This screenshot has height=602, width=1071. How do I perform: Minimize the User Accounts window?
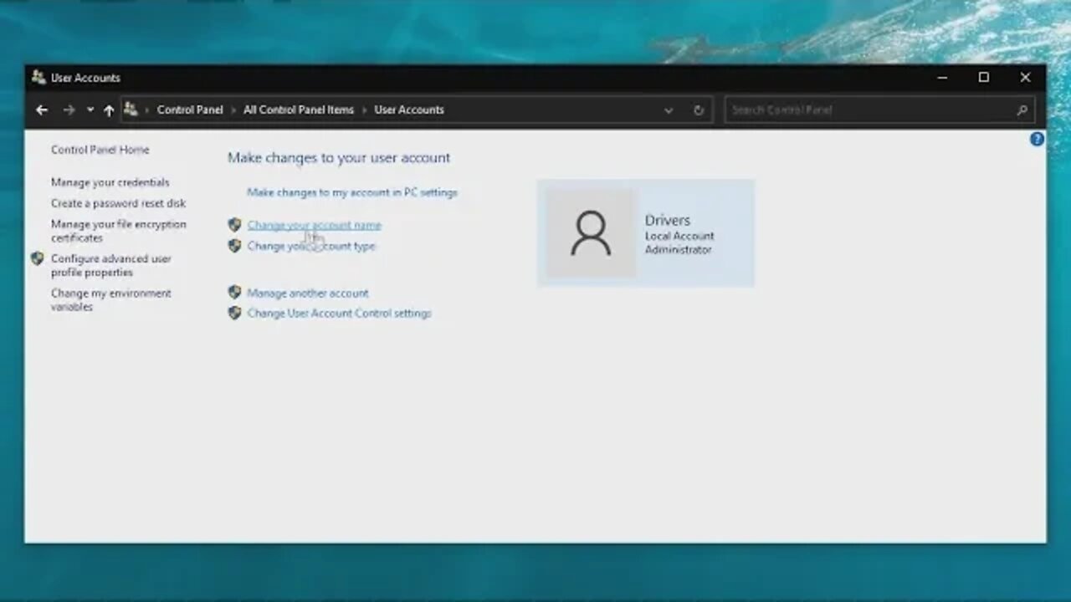click(x=942, y=78)
